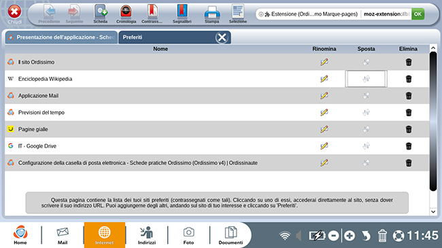Rename the Enciclopedia Wikipedia bookmark
This screenshot has height=248, width=442.
pyautogui.click(x=324, y=79)
